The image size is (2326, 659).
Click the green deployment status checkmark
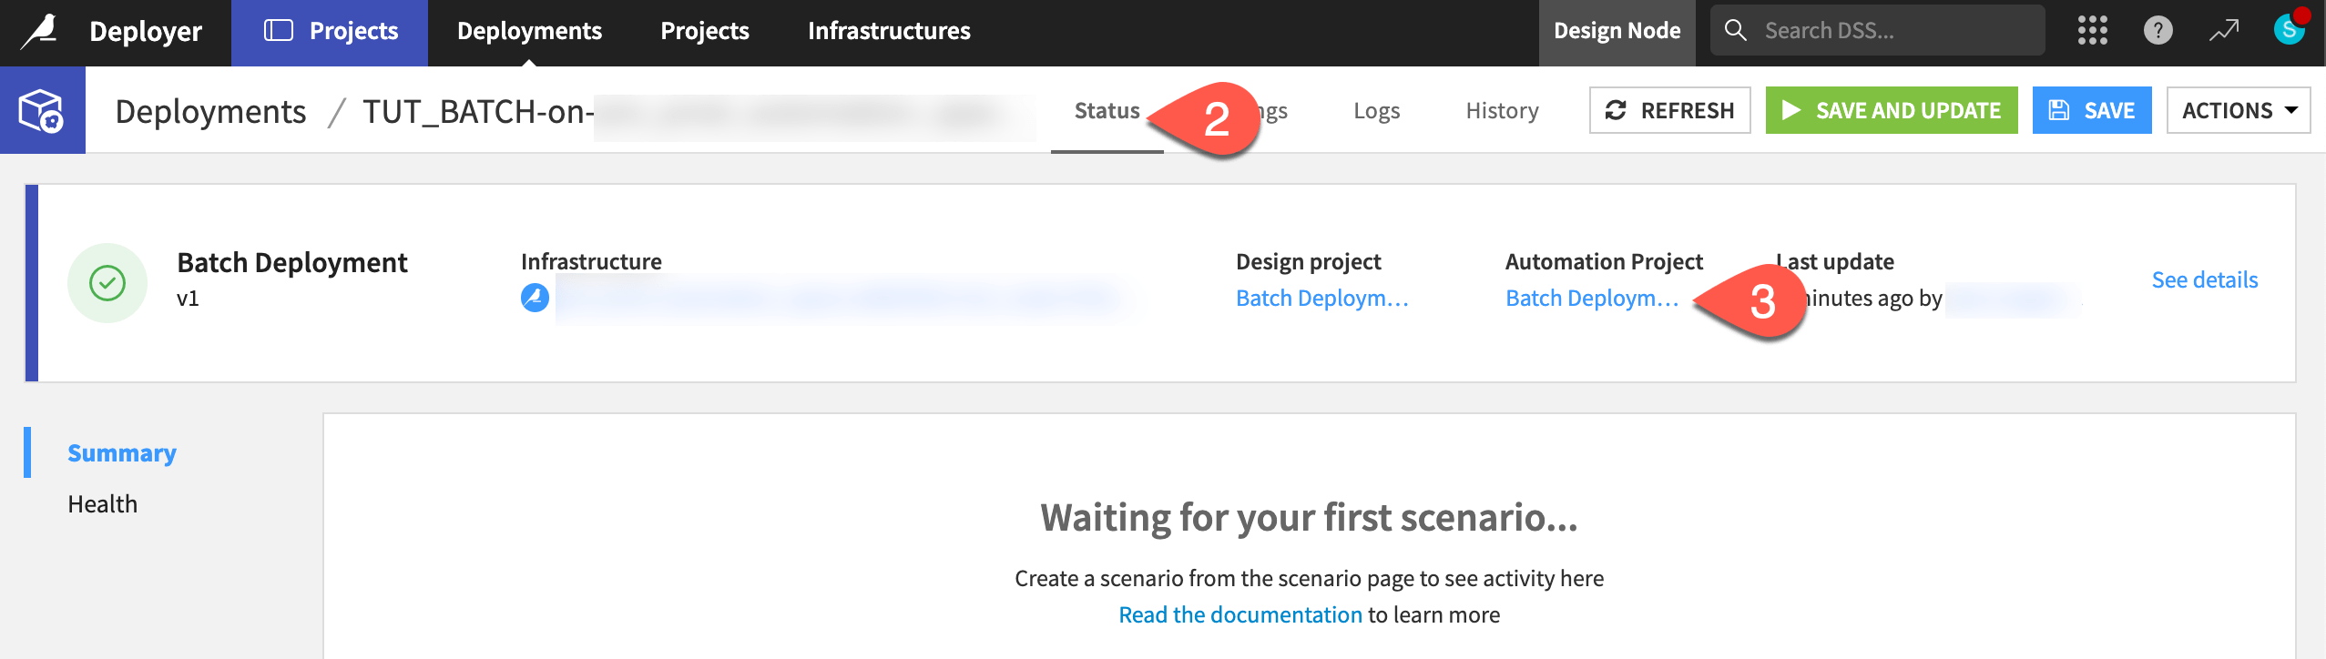point(107,283)
